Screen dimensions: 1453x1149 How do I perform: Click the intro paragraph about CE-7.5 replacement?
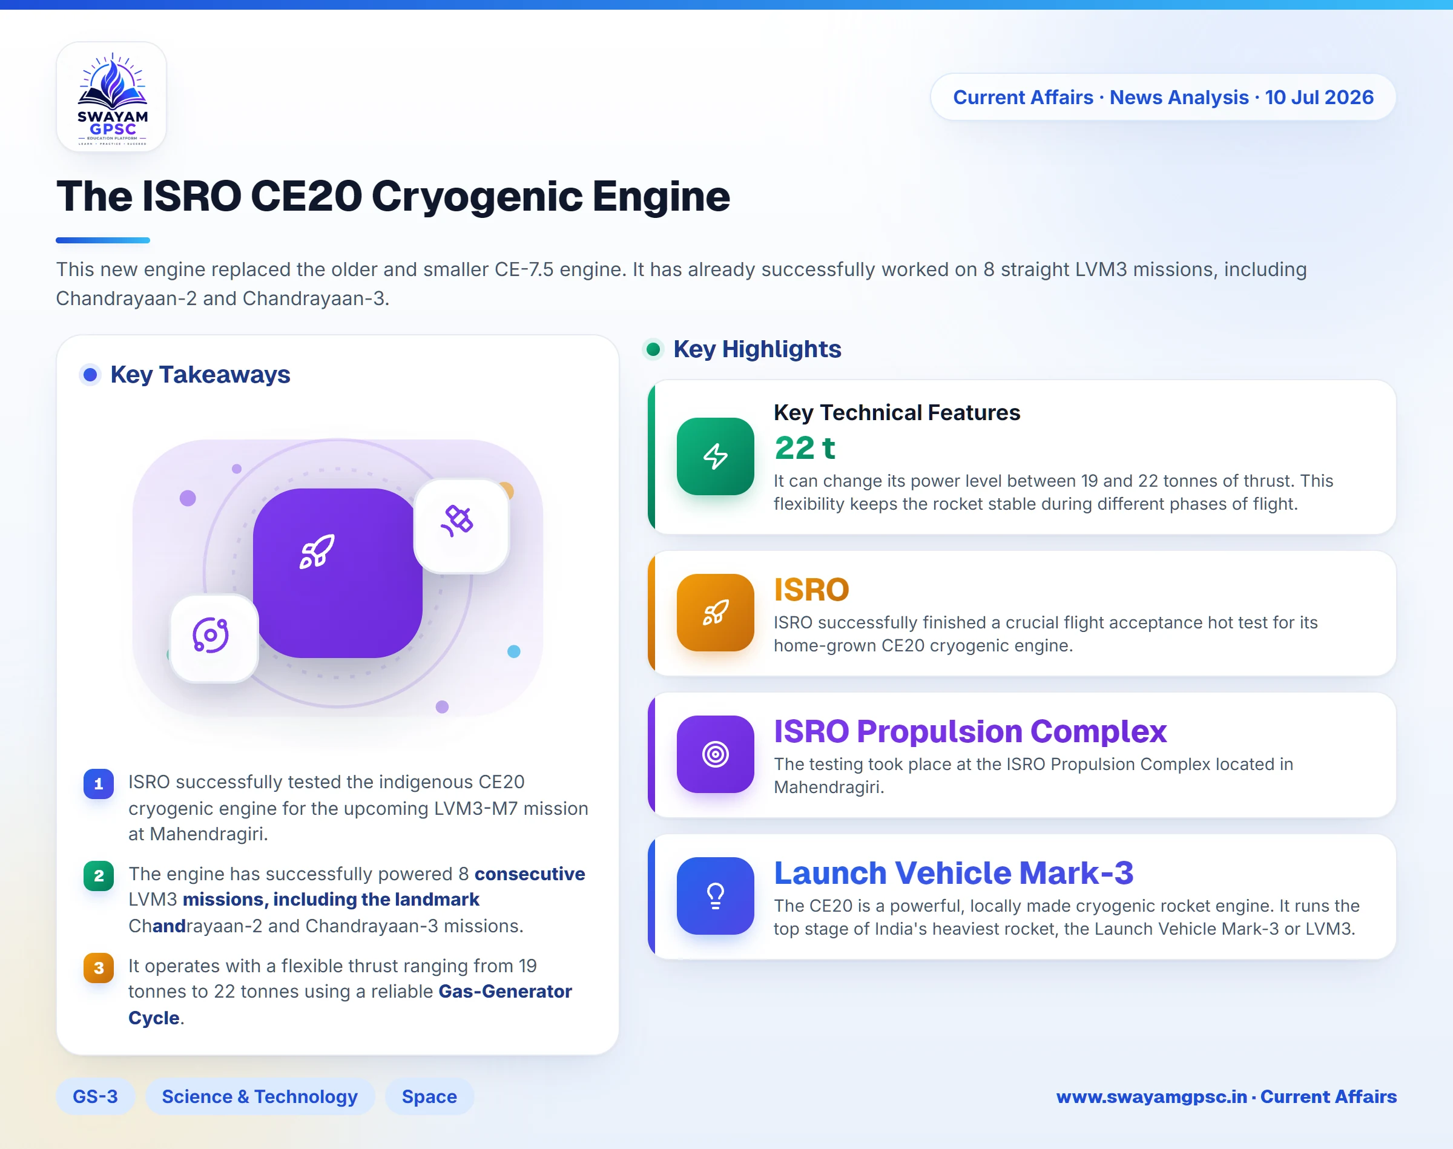(682, 283)
